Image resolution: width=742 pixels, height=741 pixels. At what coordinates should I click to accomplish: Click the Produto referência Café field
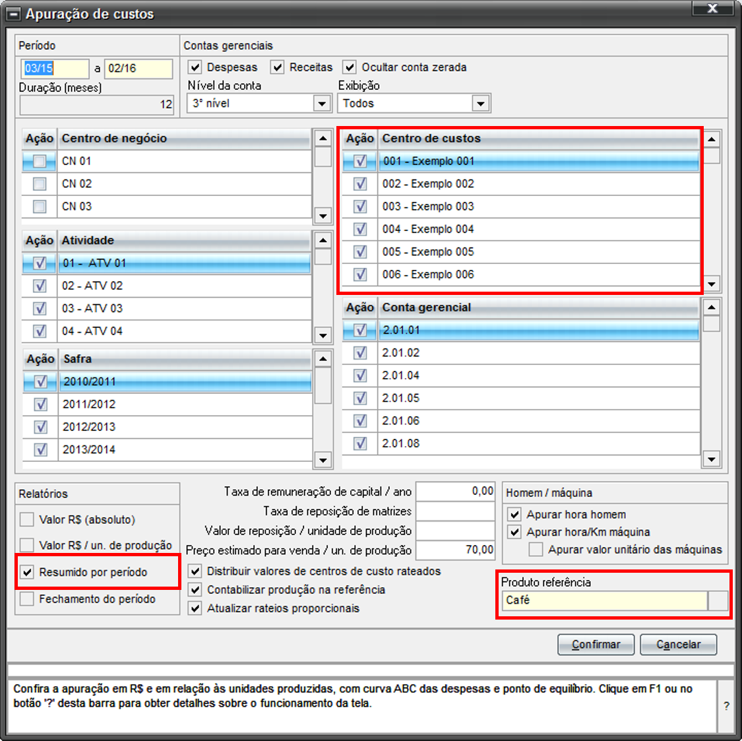tap(605, 600)
